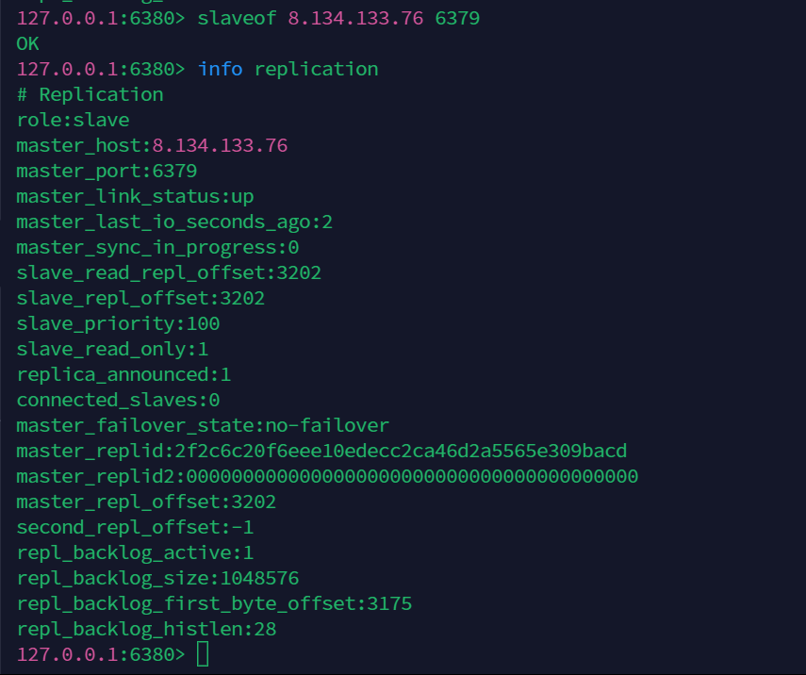This screenshot has width=806, height=675.
Task: Click the "info replication" command text
Action: (x=288, y=70)
